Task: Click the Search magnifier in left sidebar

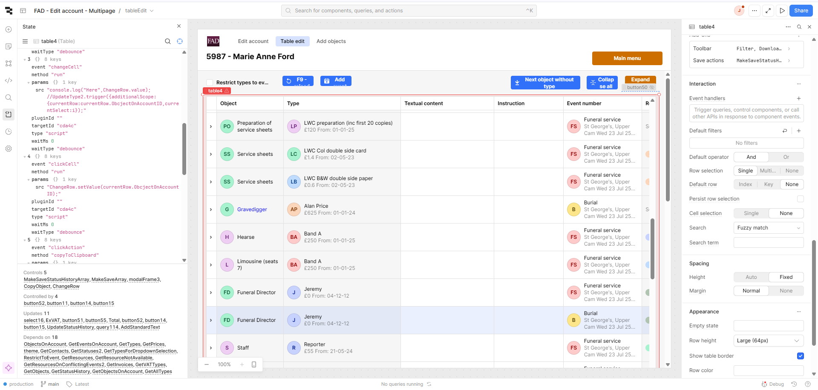Action: pos(9,97)
